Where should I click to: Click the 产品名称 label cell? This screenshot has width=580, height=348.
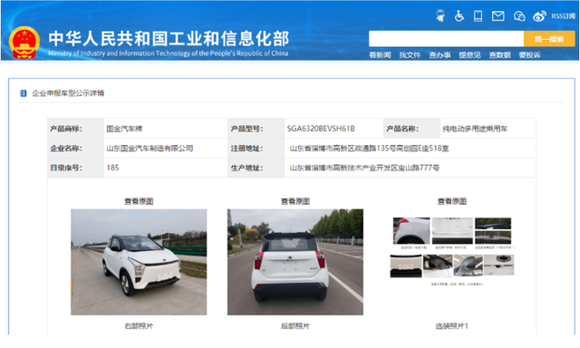click(x=411, y=129)
